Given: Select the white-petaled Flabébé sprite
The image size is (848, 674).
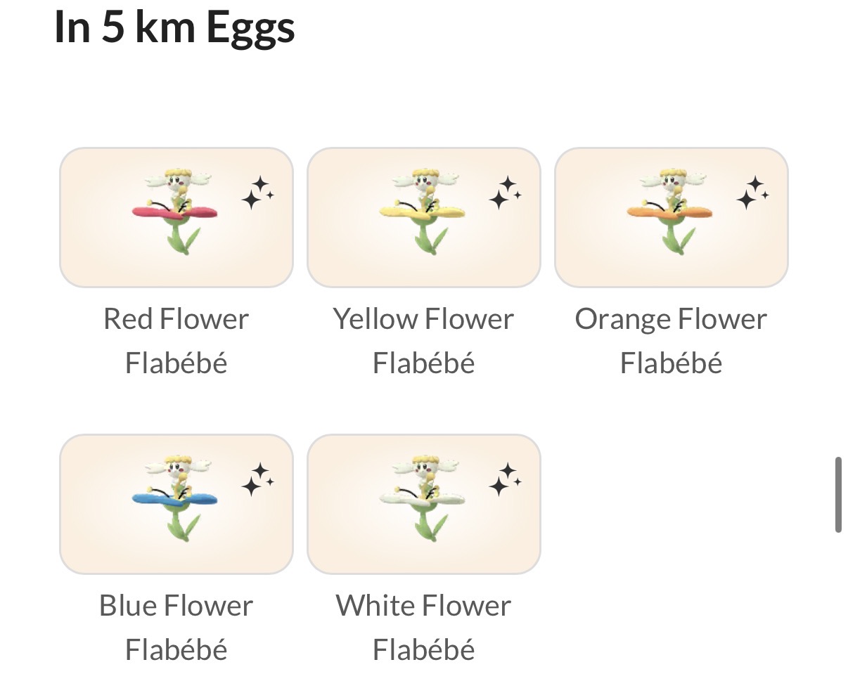Looking at the screenshot, I should point(423,498).
